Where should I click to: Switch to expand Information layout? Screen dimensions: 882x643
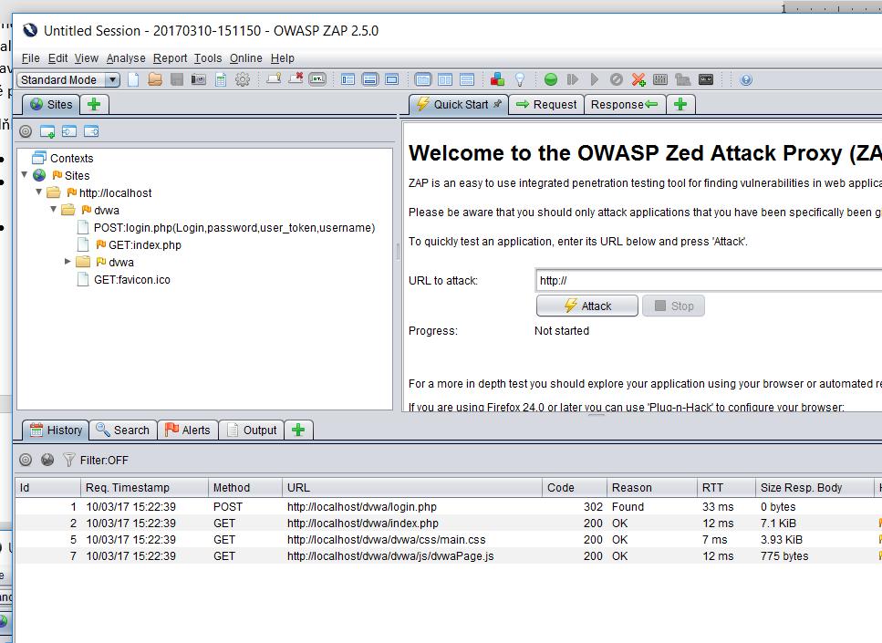(370, 79)
